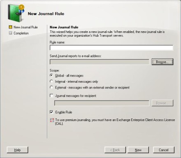Click the 'Rule name:' label

tap(57, 42)
